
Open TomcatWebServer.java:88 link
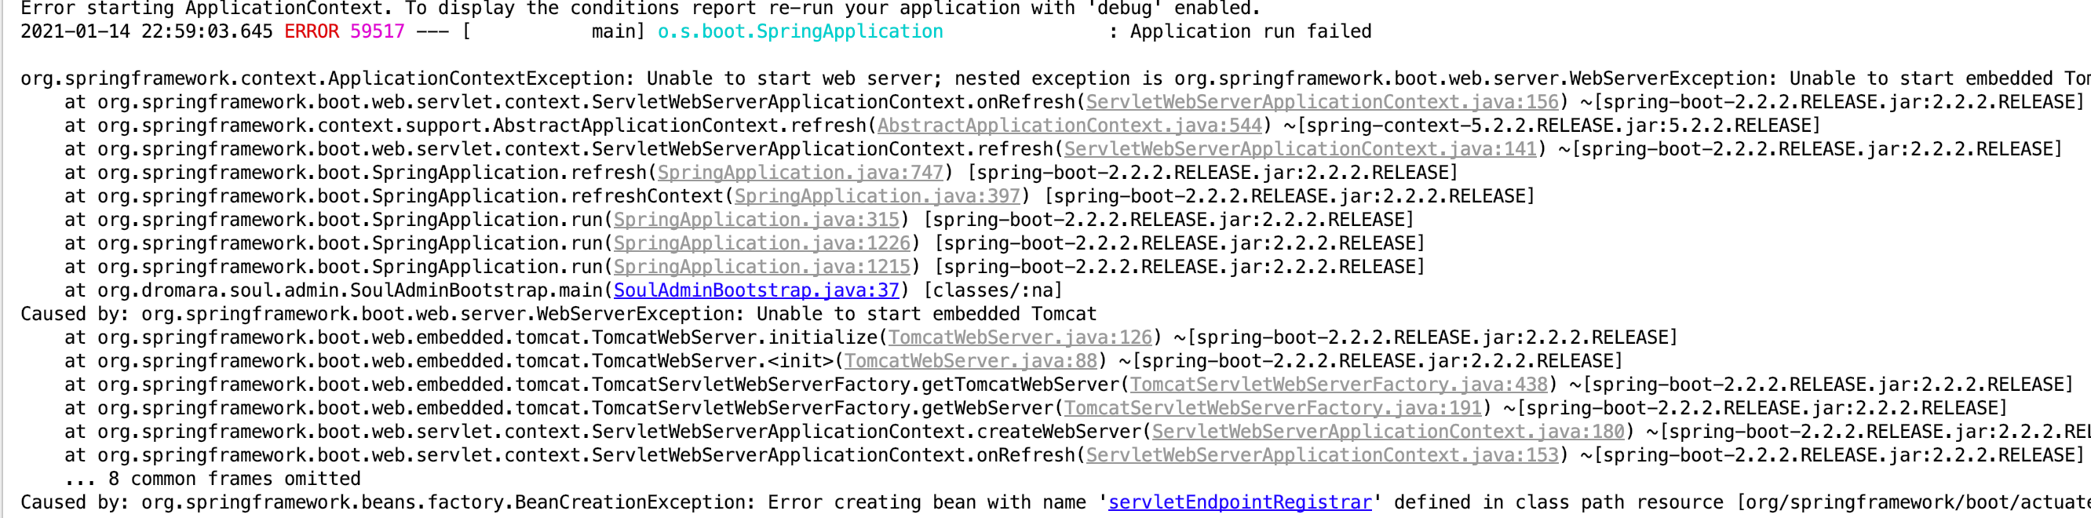(x=971, y=361)
